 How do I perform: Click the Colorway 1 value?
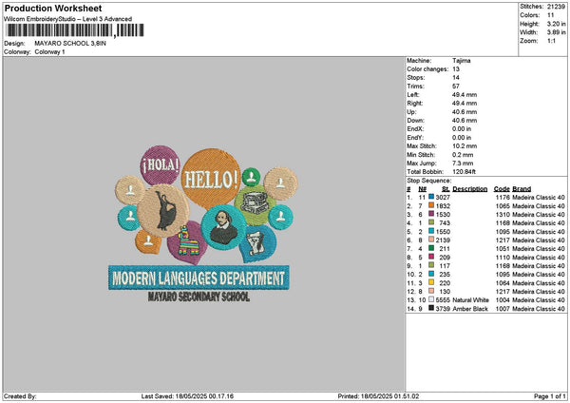point(49,52)
